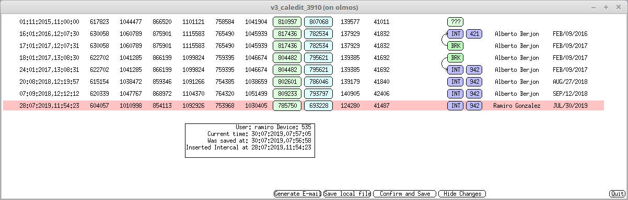Click the User ramiro Device info box

250,141
